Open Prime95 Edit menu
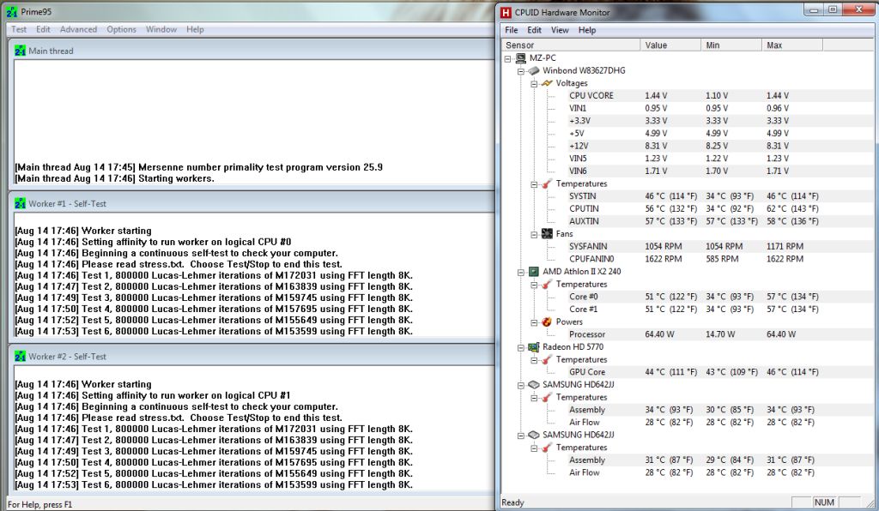 [x=43, y=29]
